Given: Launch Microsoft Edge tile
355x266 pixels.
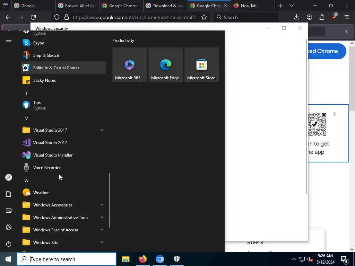Looking at the screenshot, I should pyautogui.click(x=165, y=65).
